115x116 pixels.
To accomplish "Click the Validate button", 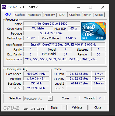I will (77, 107).
